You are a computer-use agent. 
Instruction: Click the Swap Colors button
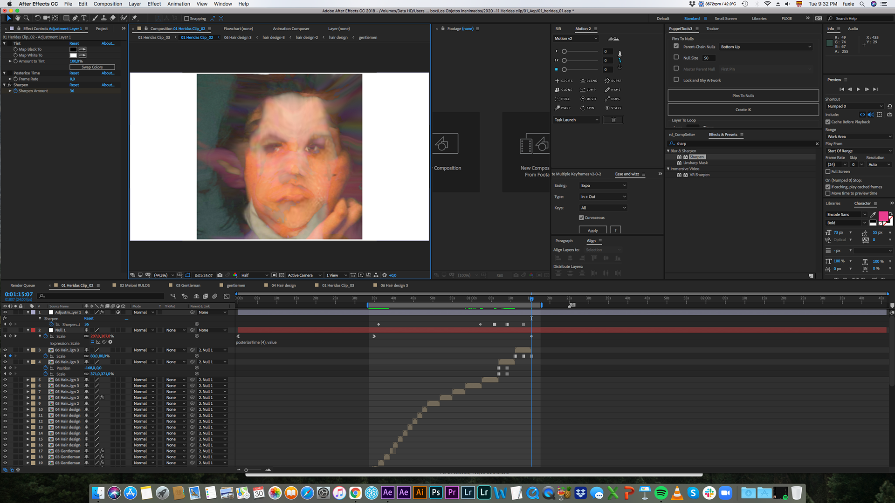click(92, 68)
